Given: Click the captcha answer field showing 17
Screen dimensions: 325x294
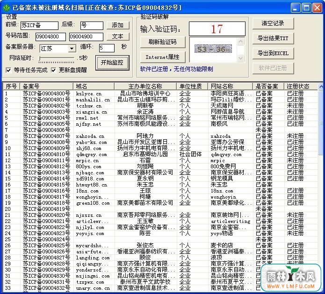Looking at the screenshot, I should 217,29.
